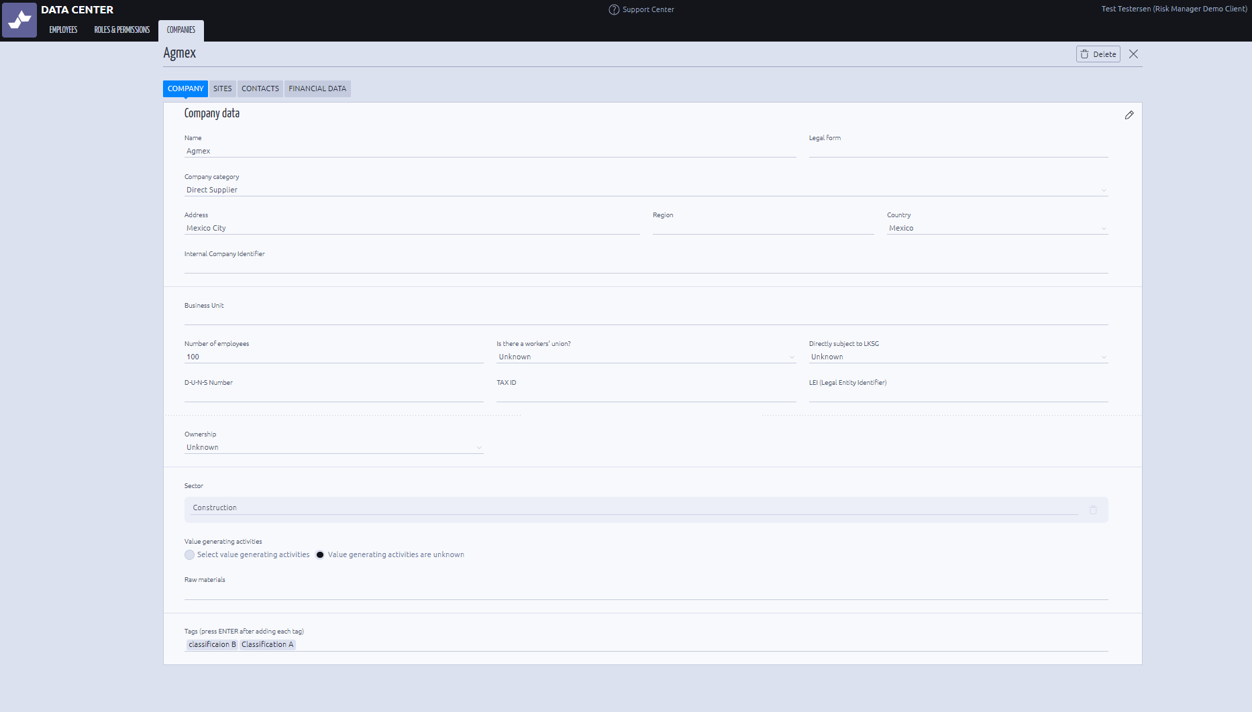Click the 'Classification A' tag
The height and width of the screenshot is (712, 1252).
pos(268,644)
